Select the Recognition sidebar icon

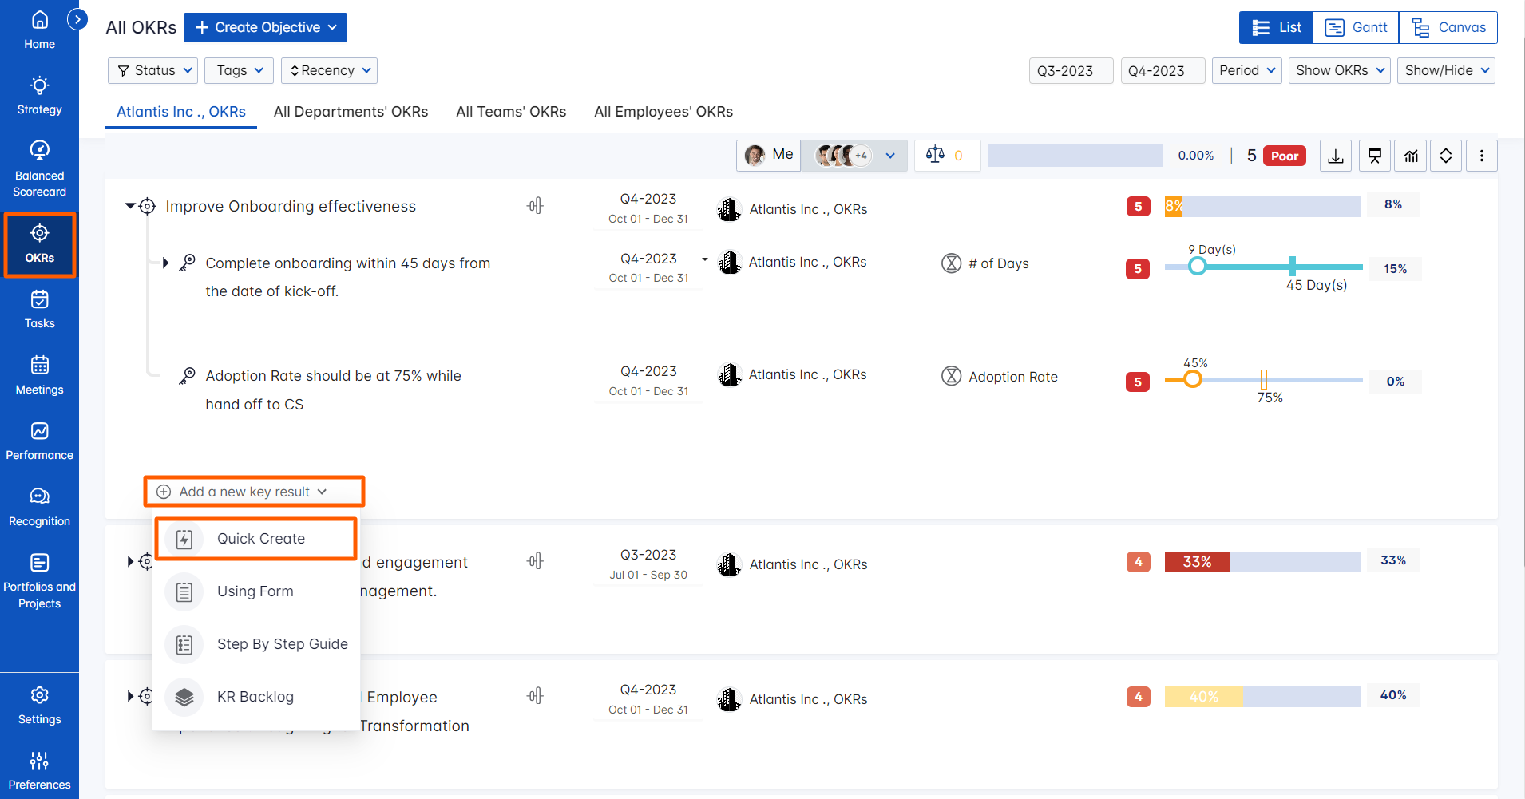pos(39,504)
